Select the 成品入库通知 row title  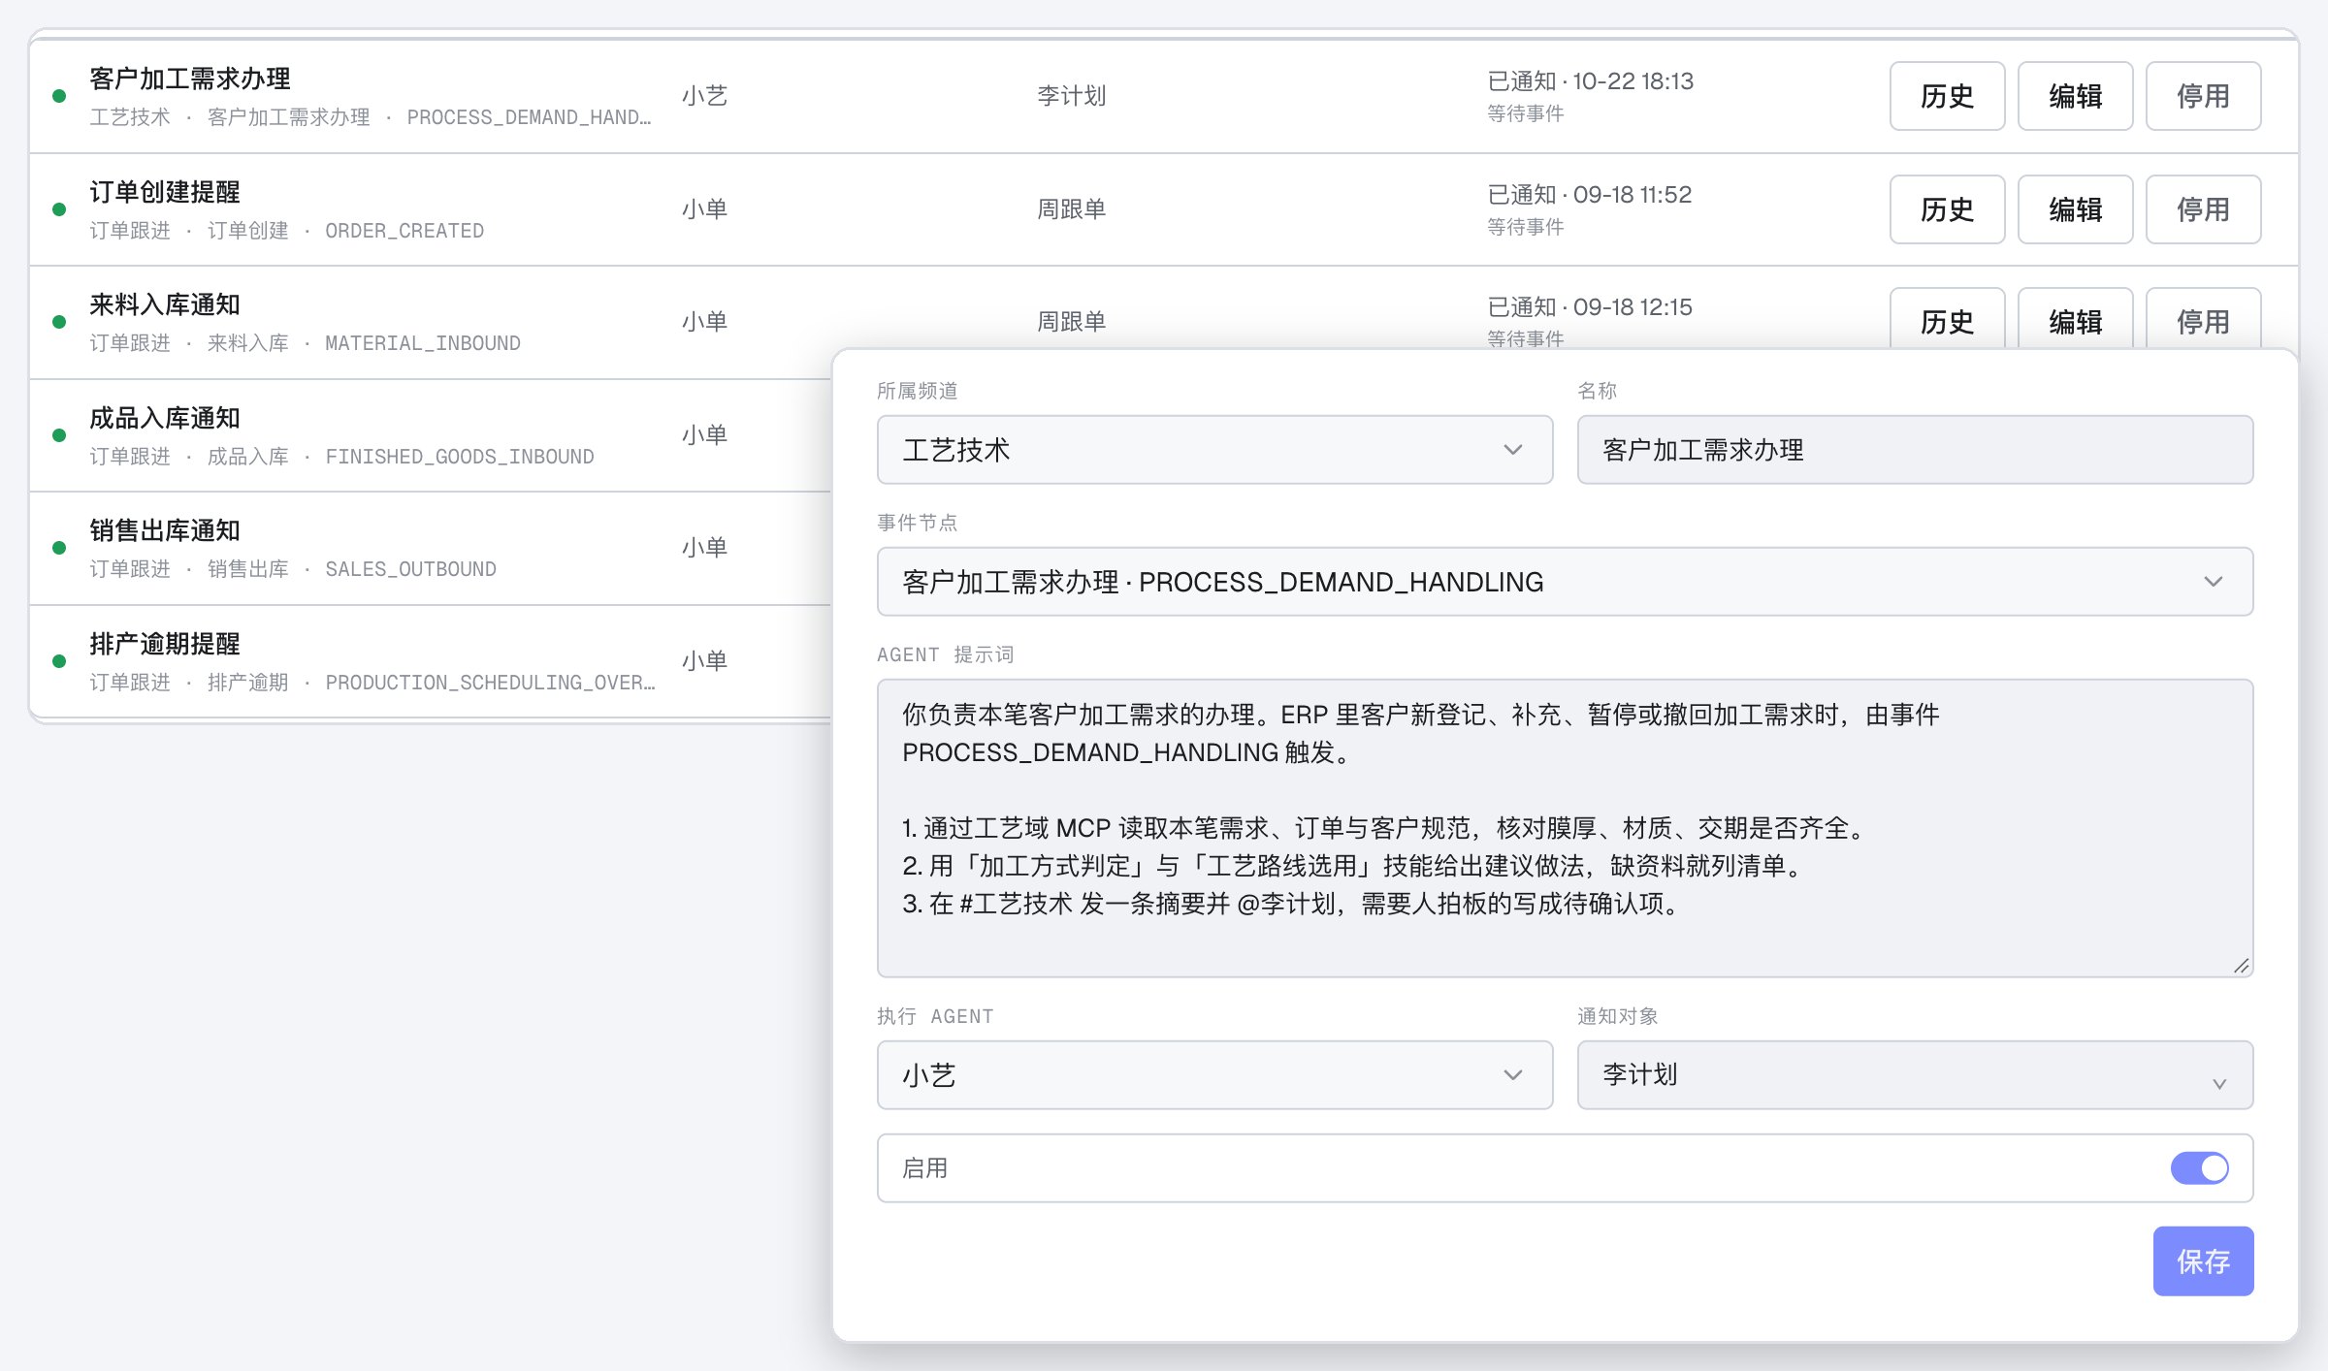165,418
